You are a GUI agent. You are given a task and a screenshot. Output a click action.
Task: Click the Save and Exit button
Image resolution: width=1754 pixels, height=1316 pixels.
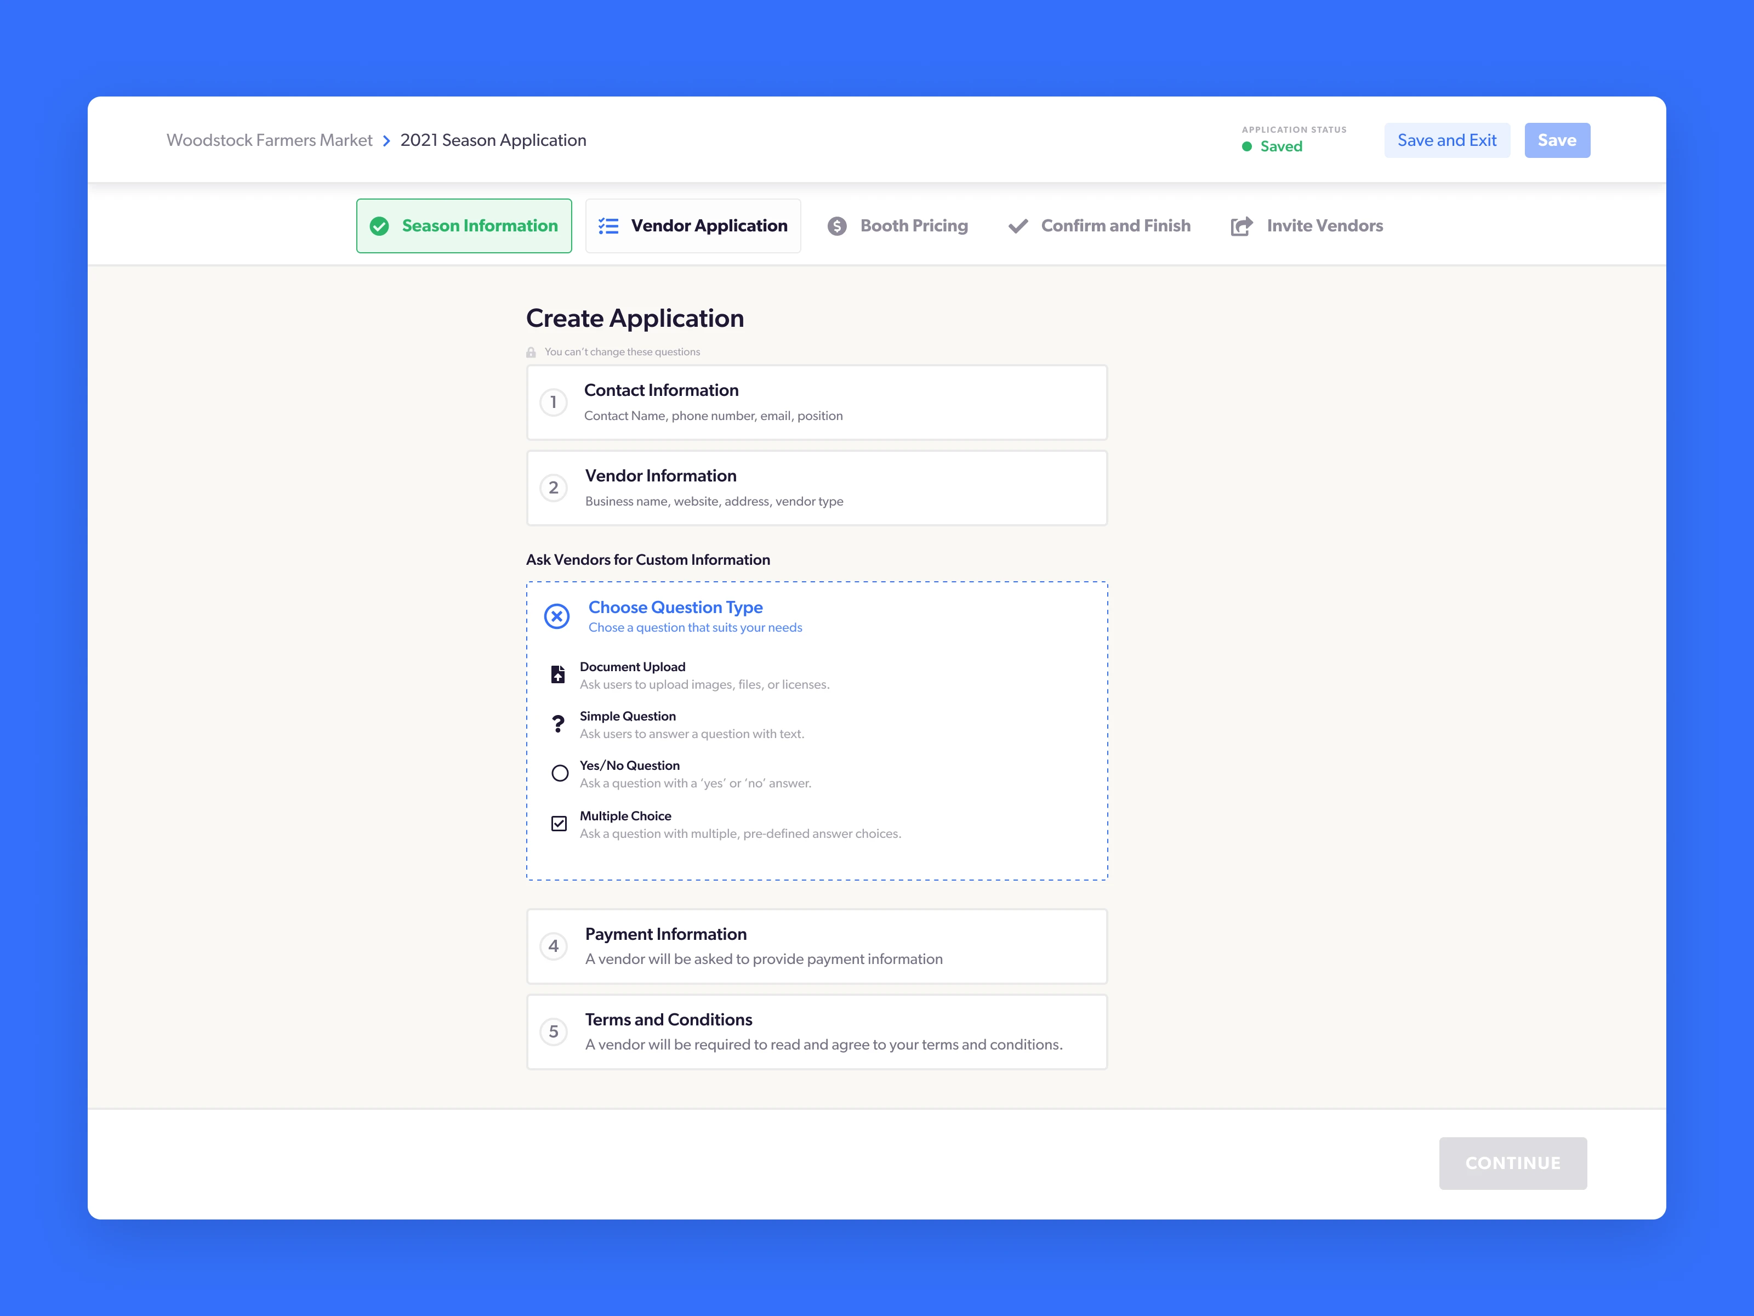pyautogui.click(x=1447, y=140)
